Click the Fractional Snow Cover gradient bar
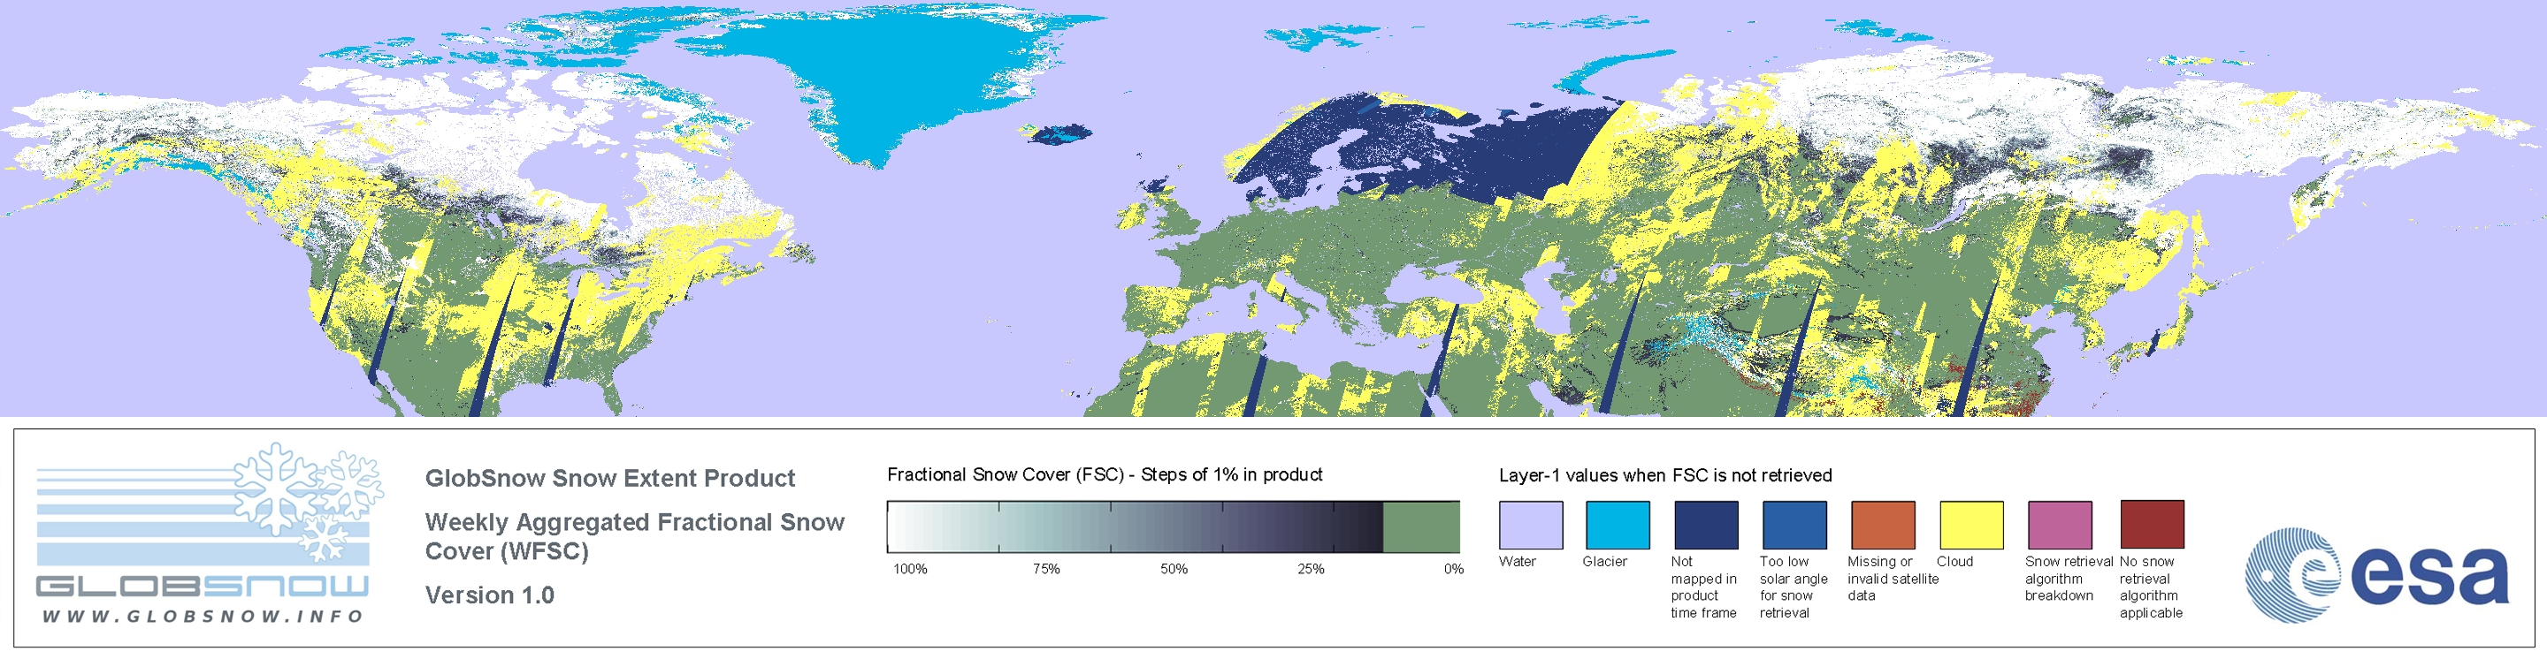 (x=1173, y=526)
